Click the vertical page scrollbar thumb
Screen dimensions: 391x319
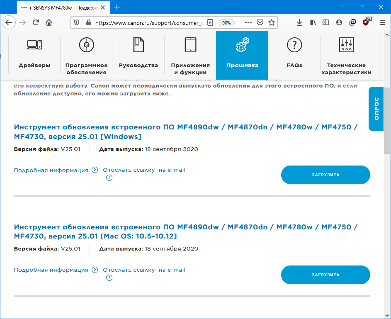point(387,120)
